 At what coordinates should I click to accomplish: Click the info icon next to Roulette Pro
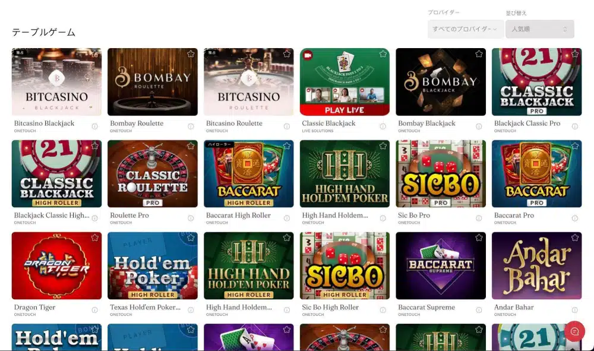pos(191,218)
